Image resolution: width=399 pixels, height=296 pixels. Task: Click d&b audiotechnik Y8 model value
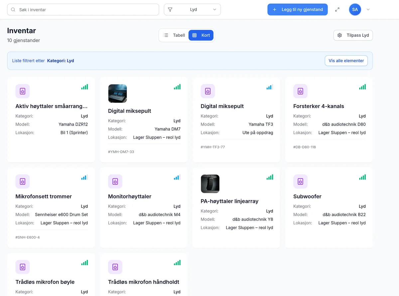(253, 219)
